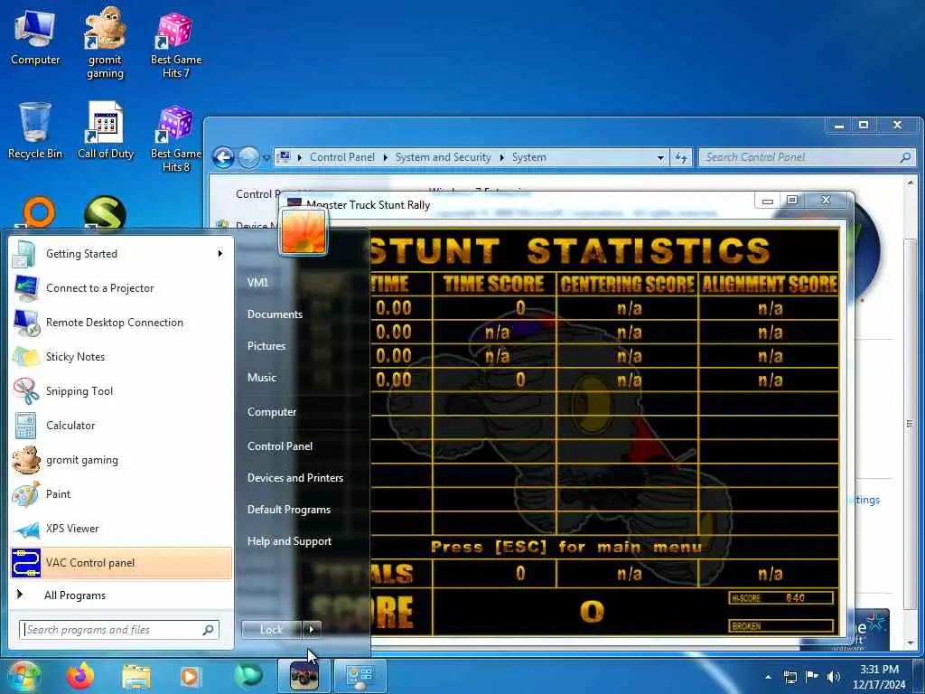Focus Search programs and files box
This screenshot has height=694, width=925.
point(119,630)
